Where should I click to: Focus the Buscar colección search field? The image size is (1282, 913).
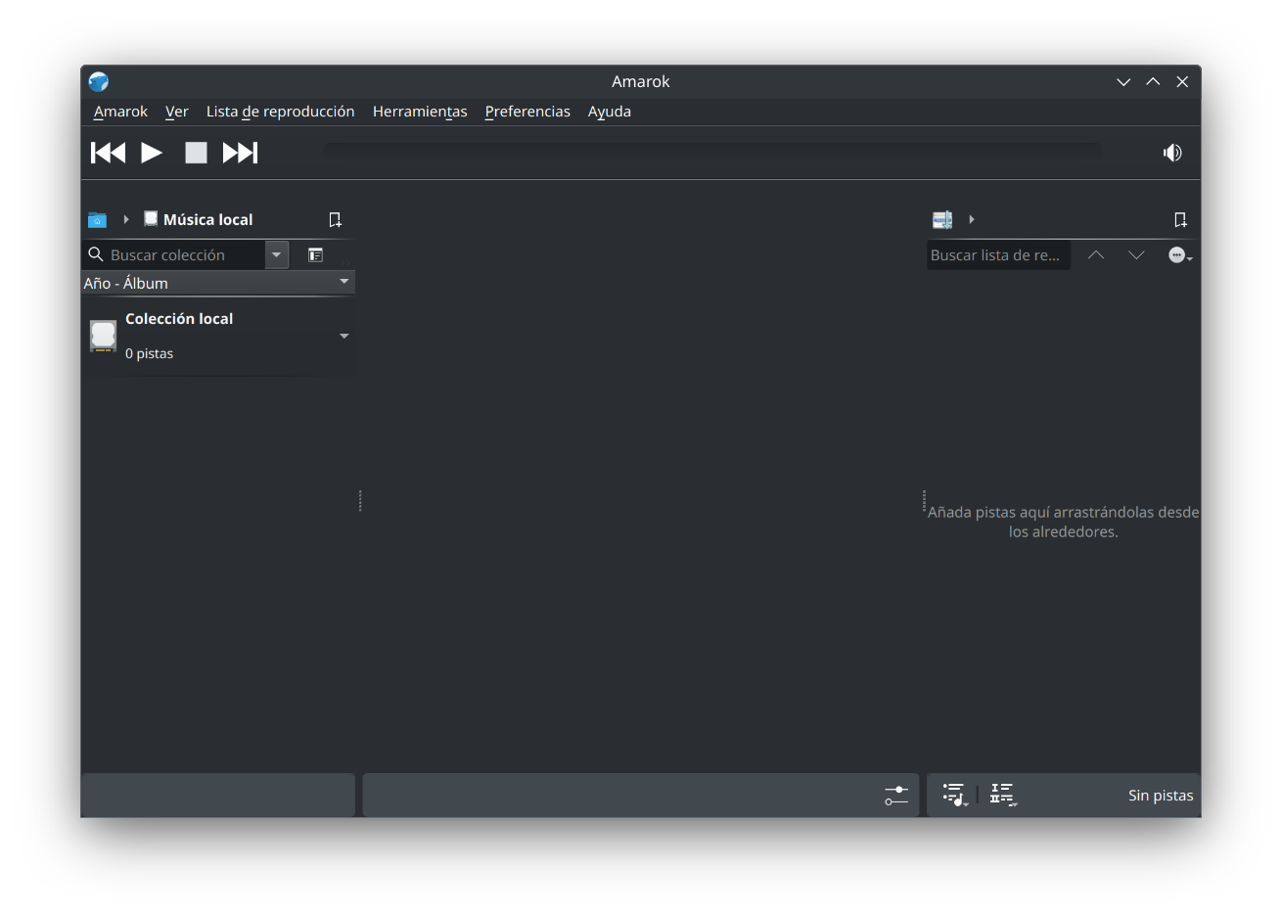pos(174,254)
